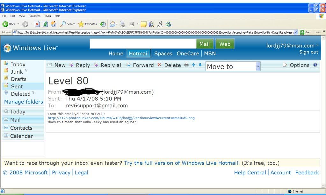Click the green Go button

(x=304, y=32)
